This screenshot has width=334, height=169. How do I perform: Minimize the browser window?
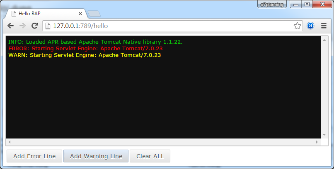pos(295,5)
